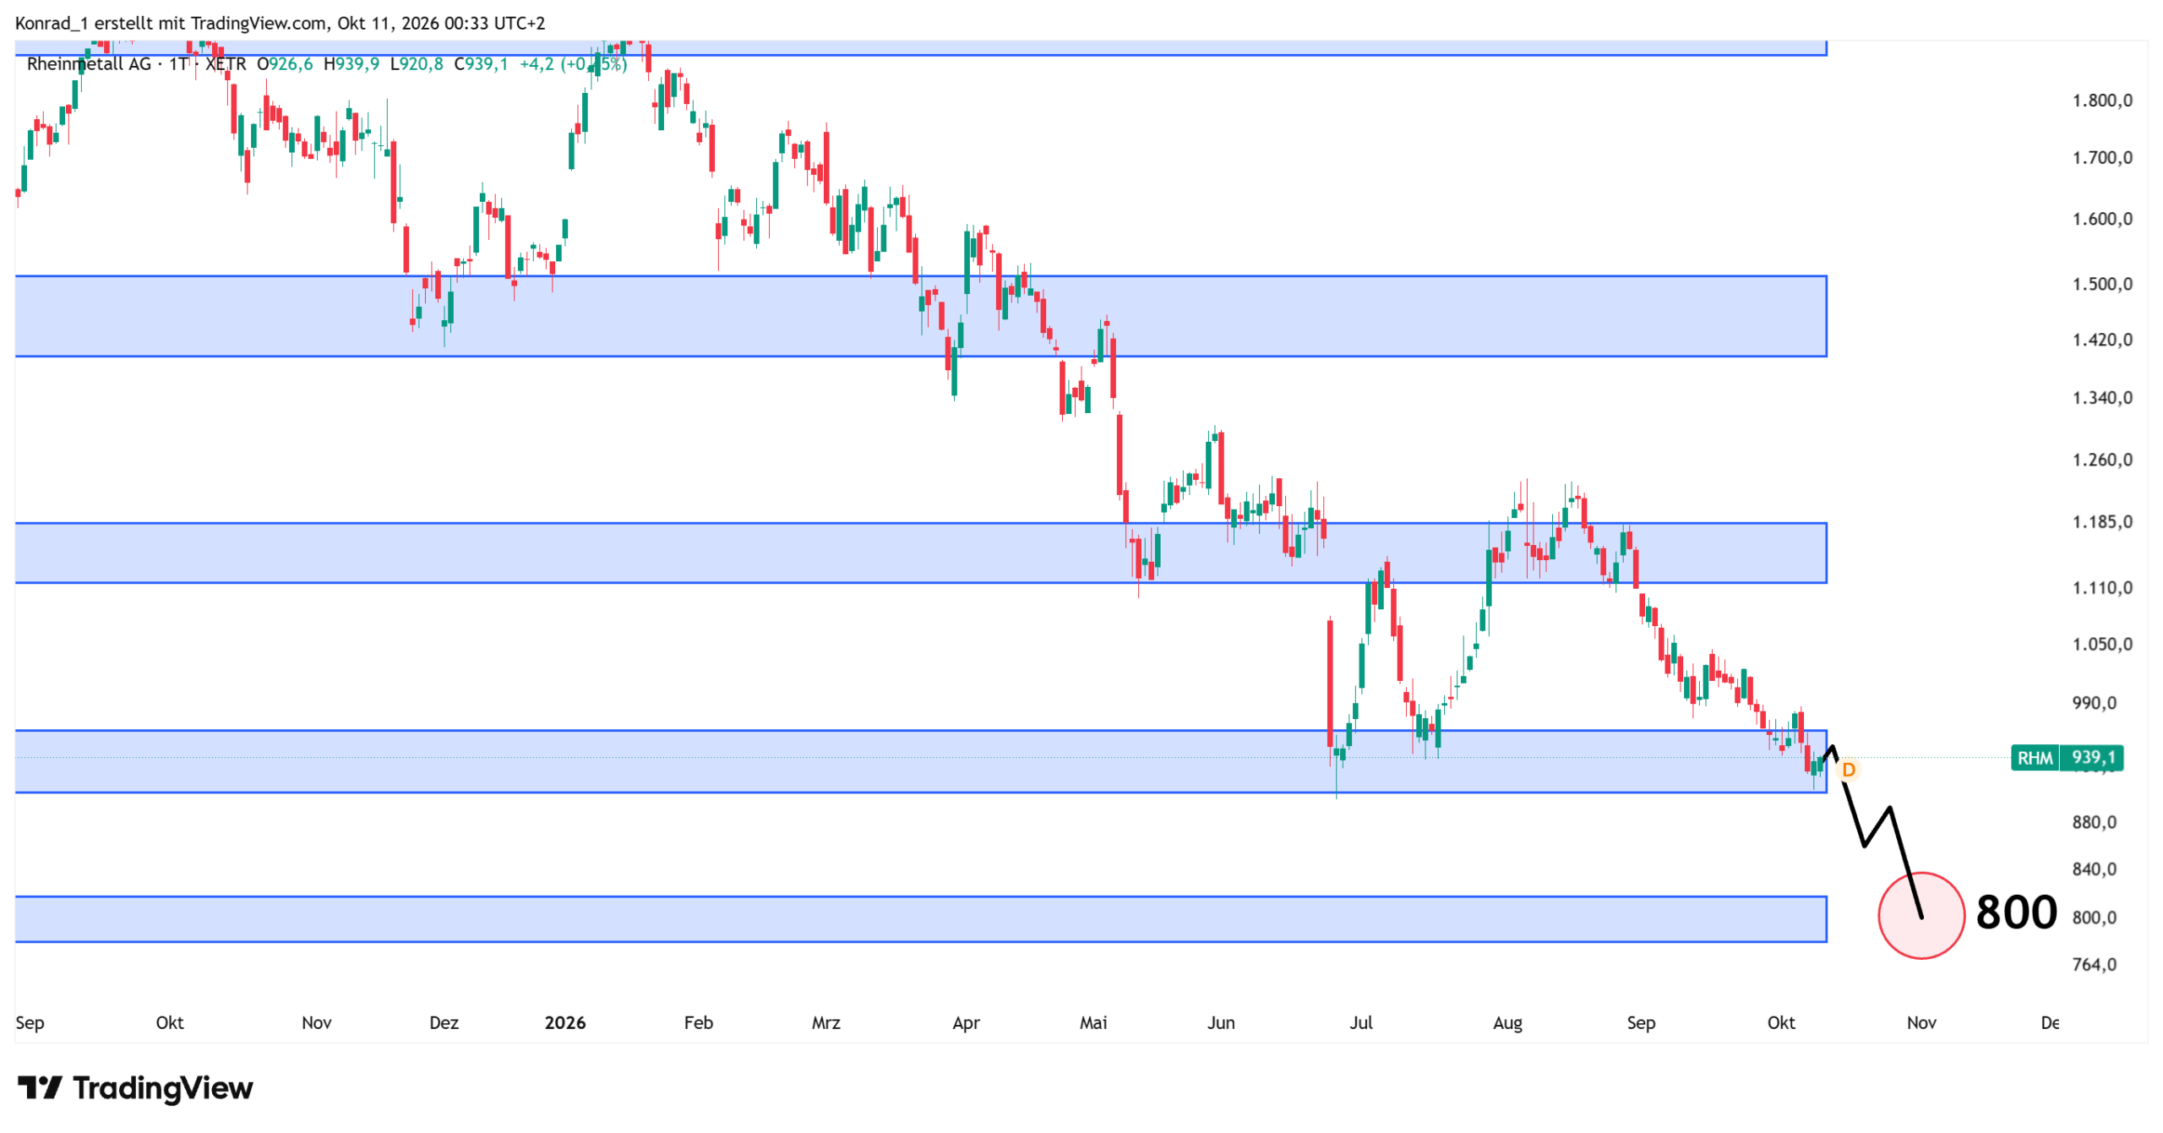Click the TradingView logo at the bottom
This screenshot has width=2163, height=1133.
click(135, 1088)
